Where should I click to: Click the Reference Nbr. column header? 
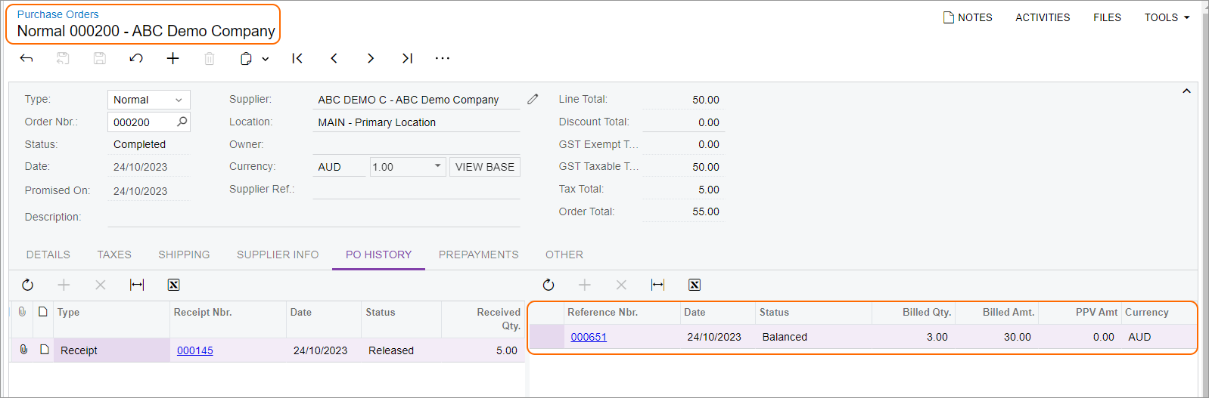point(621,313)
